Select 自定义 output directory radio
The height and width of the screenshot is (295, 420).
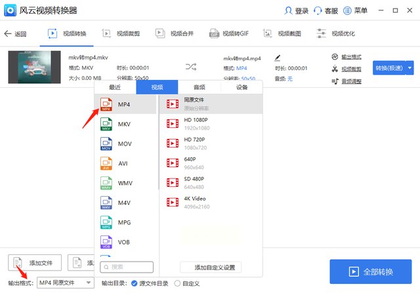coord(177,283)
